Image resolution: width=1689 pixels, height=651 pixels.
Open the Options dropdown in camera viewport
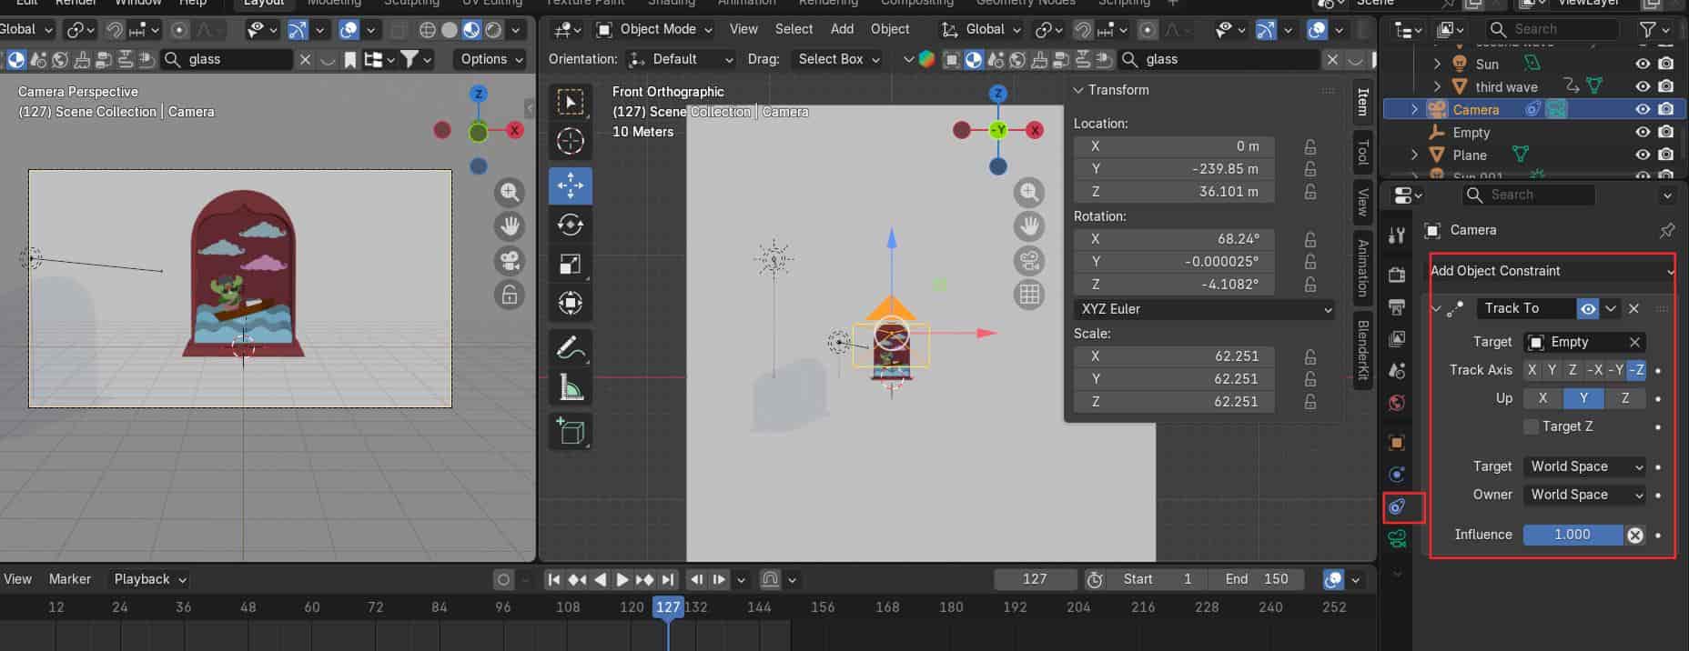point(491,59)
